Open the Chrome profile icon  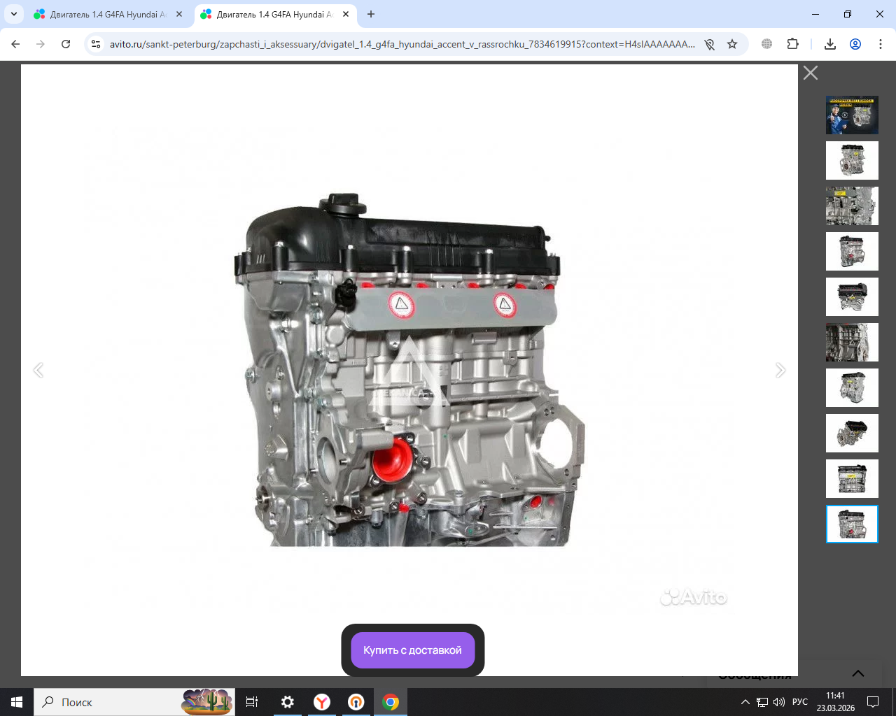pyautogui.click(x=855, y=44)
